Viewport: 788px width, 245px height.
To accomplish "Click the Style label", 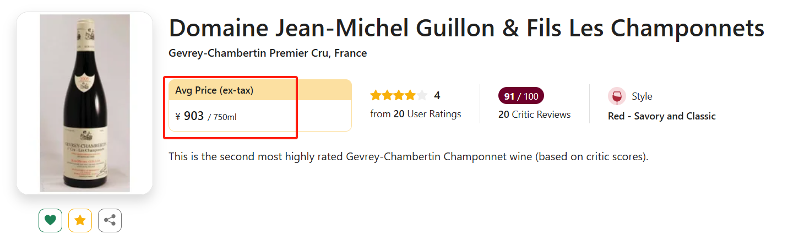I will click(x=642, y=96).
